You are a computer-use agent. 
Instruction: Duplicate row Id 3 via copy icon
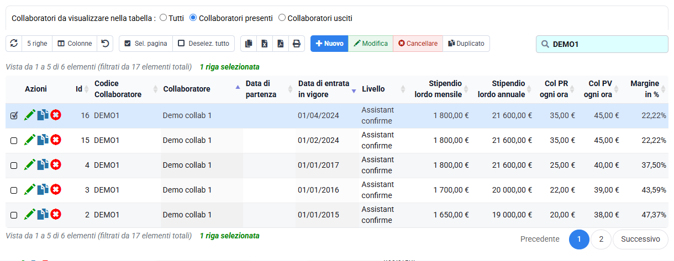(x=43, y=189)
